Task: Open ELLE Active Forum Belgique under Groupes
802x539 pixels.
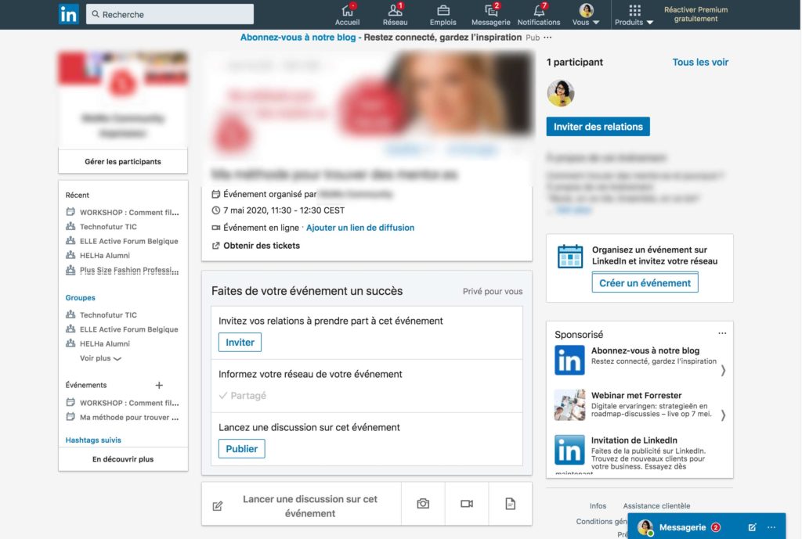Action: tap(122, 329)
